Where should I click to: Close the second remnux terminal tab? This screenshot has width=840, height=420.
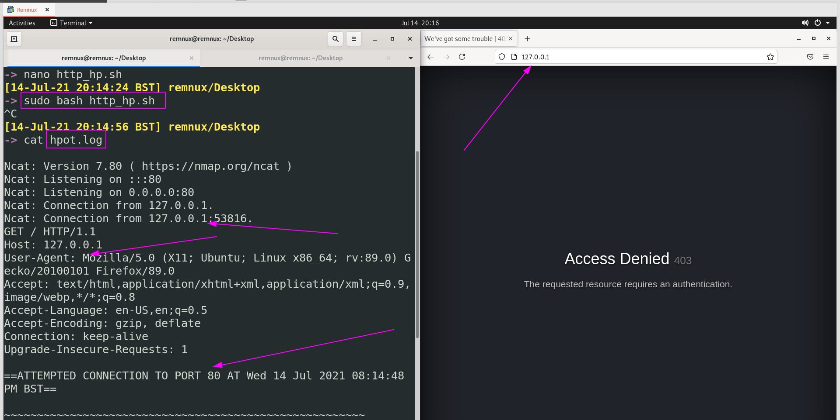pos(388,58)
